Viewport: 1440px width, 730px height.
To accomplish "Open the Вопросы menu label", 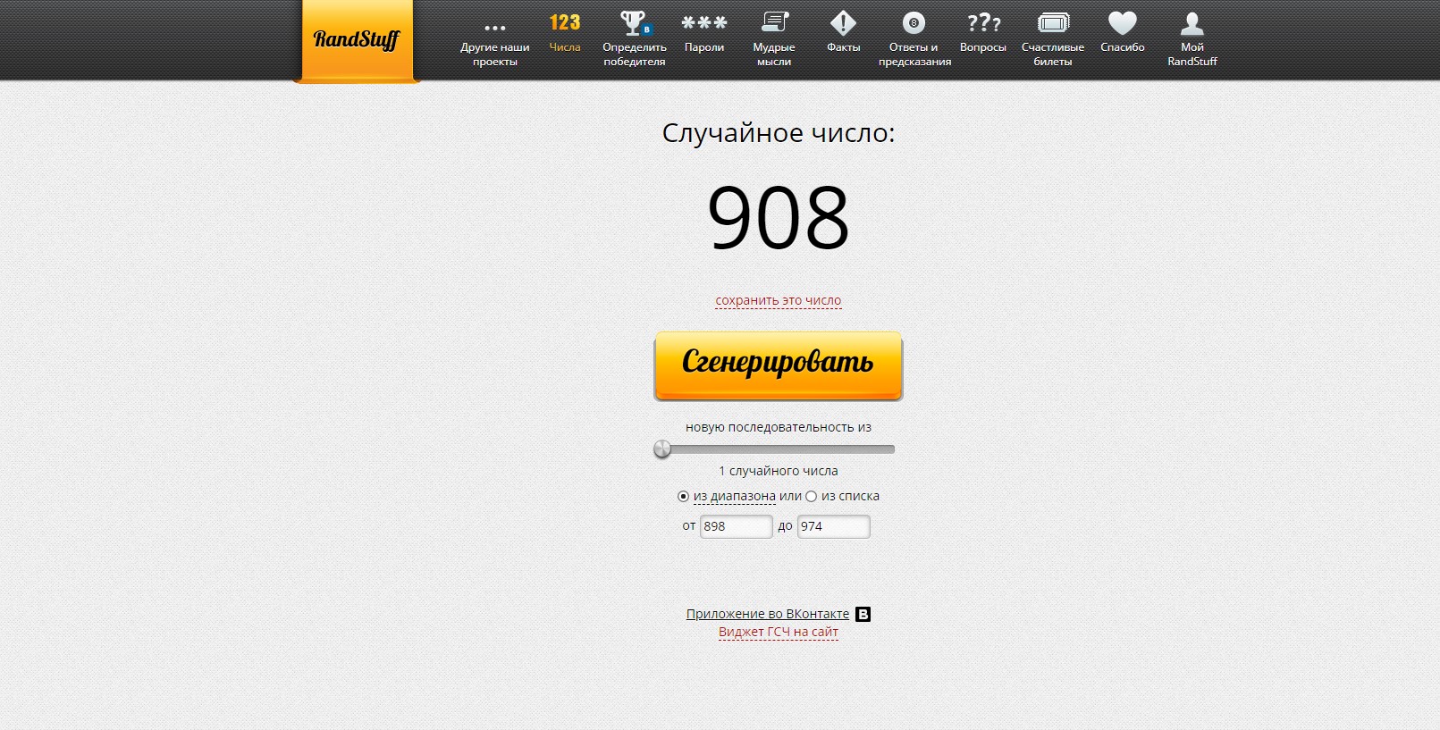I will point(983,47).
